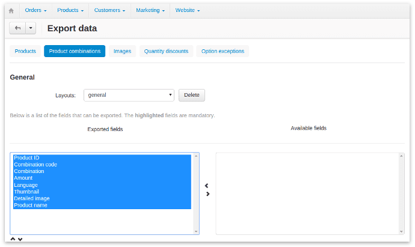Open the dropdown caret beside back button
Screen dimensions: 415x247
[x=31, y=28]
